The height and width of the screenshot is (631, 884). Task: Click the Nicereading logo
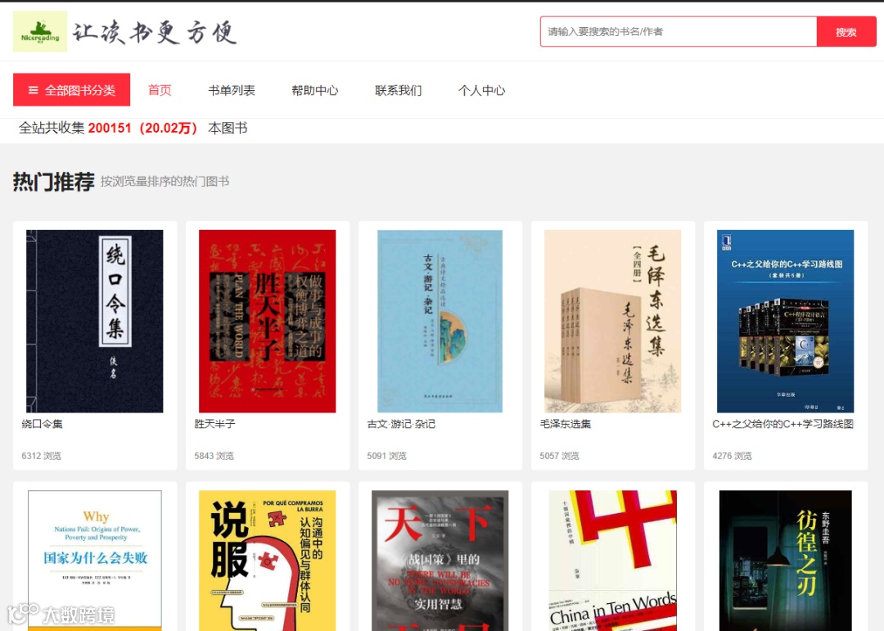click(x=40, y=32)
